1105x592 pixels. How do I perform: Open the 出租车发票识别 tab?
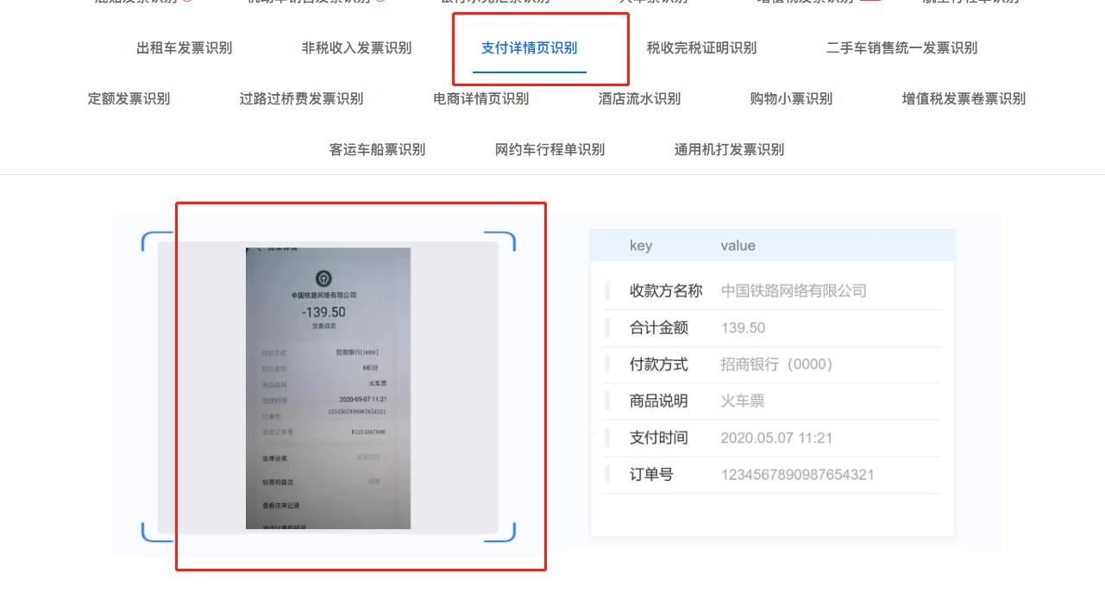pyautogui.click(x=184, y=48)
